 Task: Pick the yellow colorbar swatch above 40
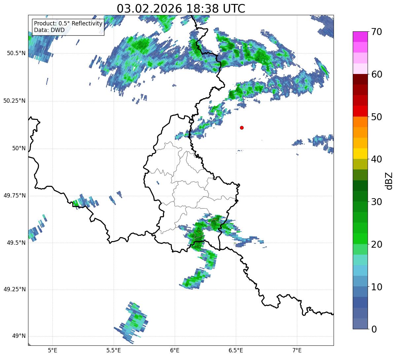coord(360,154)
